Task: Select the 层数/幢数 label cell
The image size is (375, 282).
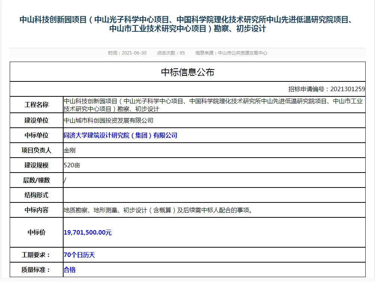Action: click(36, 180)
